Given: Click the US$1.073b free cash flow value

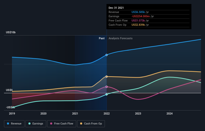Looking at the screenshot, I should tap(138, 20).
